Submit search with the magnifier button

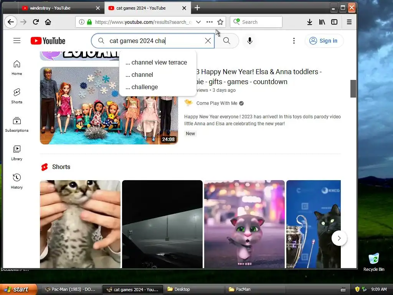coord(226,41)
